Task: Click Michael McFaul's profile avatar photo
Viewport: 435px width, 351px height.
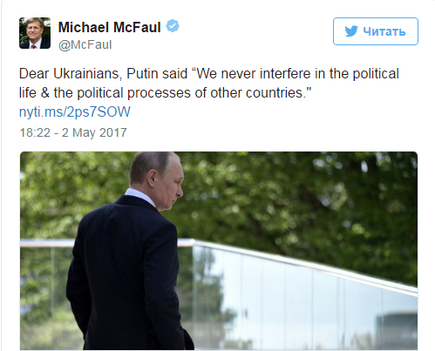Action: click(35, 33)
